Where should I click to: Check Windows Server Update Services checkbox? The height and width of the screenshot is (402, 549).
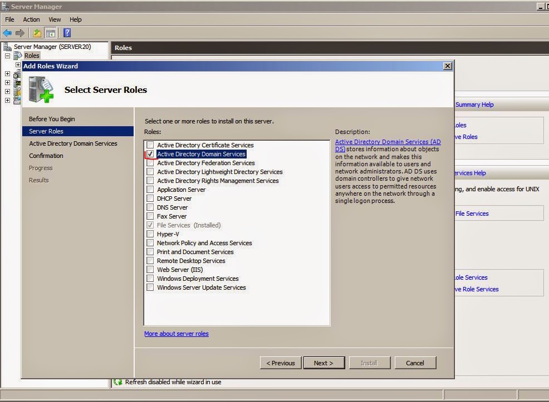[150, 287]
